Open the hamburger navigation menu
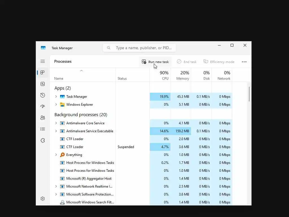This screenshot has width=289, height=217. [43, 61]
